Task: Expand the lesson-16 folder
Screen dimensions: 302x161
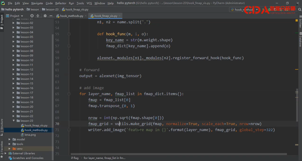Action: point(13,88)
